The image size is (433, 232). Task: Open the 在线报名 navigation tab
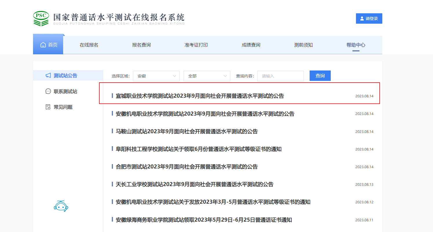pyautogui.click(x=89, y=45)
